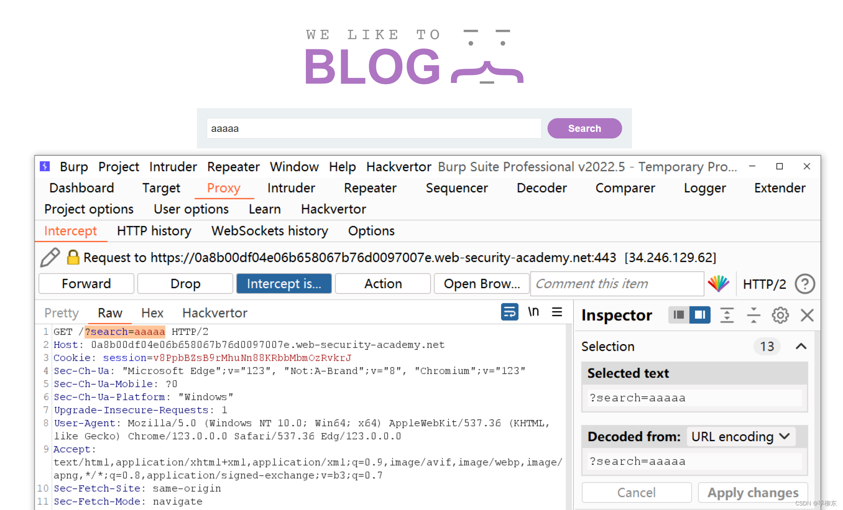Switch Inspector to right-side layout icon

[x=700, y=315]
